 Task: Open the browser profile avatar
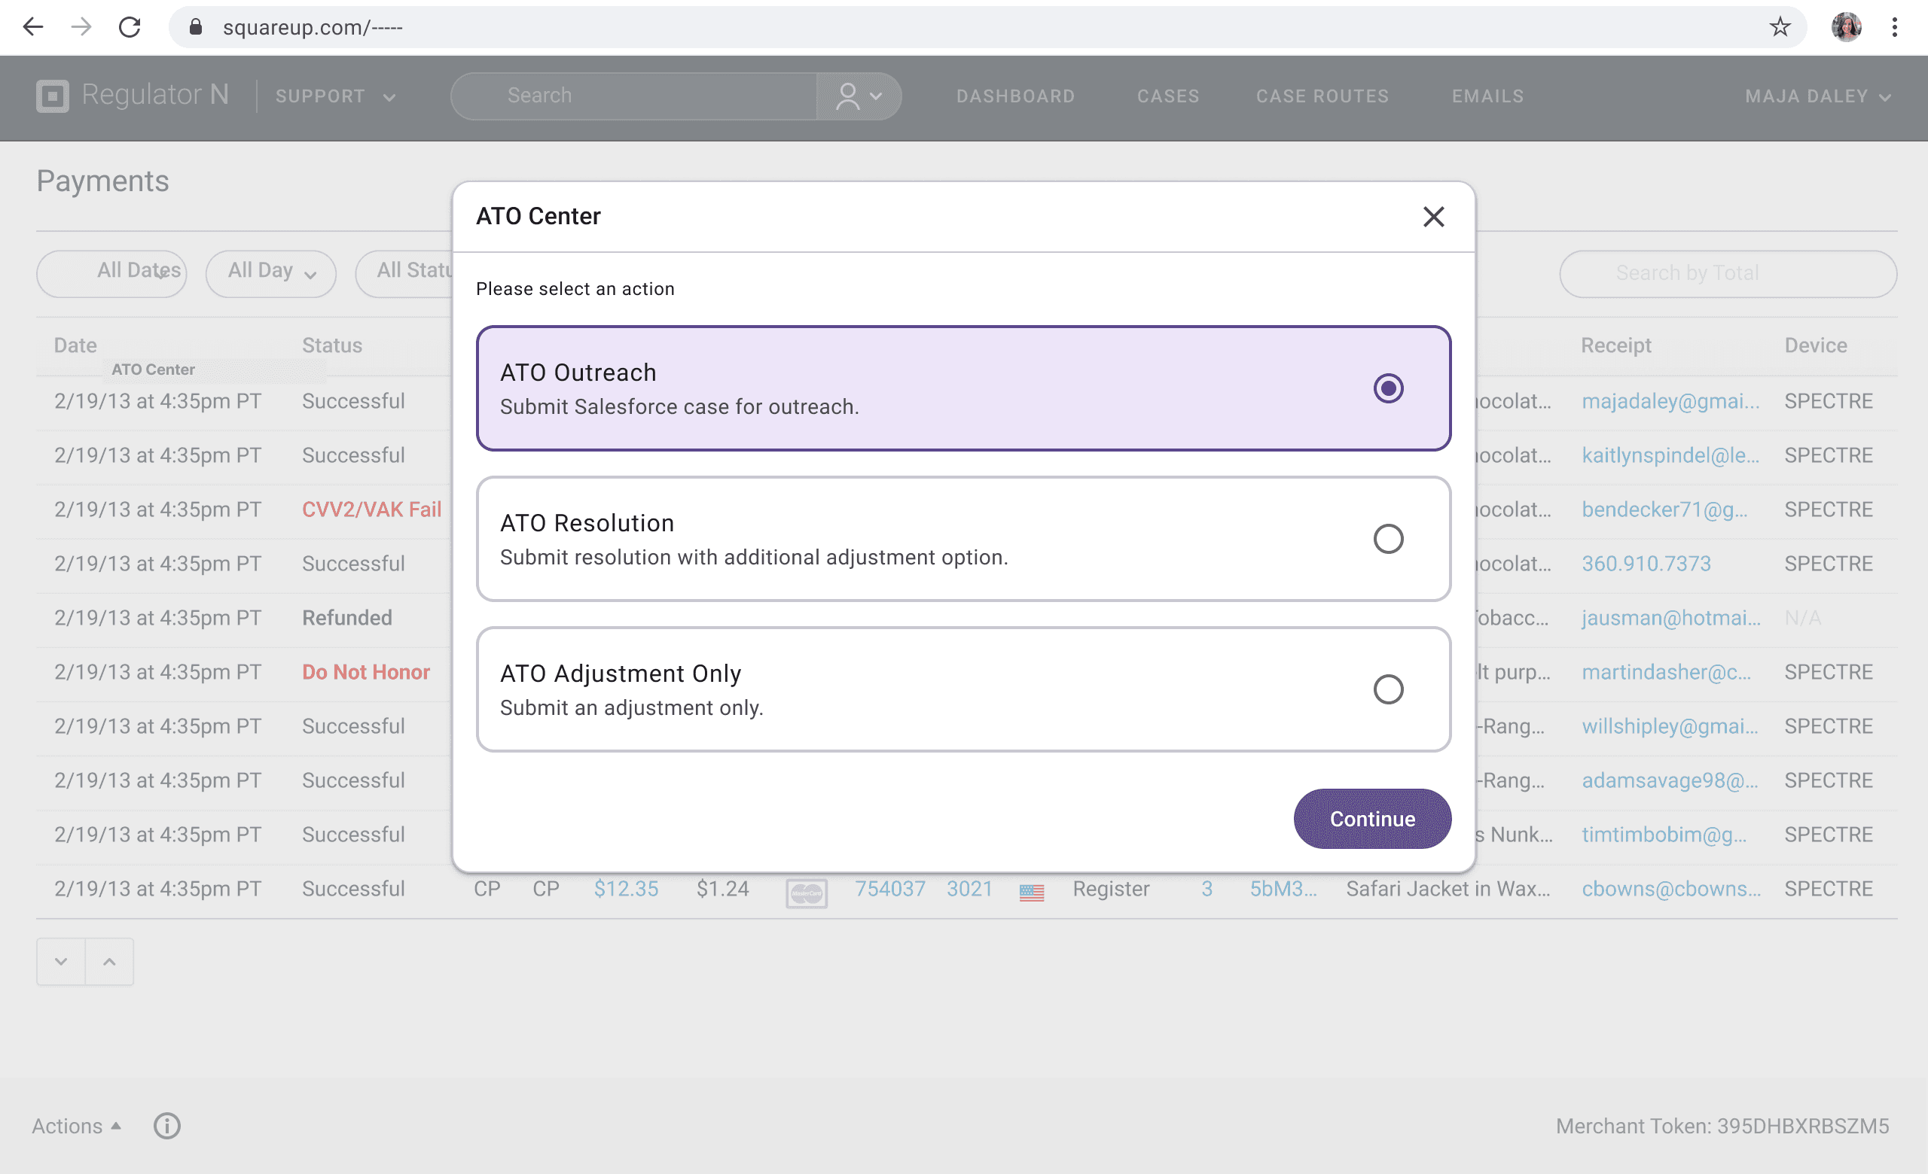tap(1846, 27)
